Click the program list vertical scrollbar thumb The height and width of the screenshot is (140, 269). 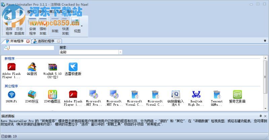click(265, 77)
